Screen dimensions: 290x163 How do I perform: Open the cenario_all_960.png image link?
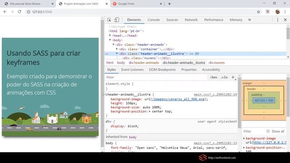178,99
